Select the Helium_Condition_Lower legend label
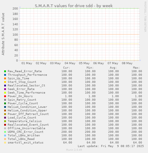148x153 pixels. pyautogui.click(x=27, y=107)
